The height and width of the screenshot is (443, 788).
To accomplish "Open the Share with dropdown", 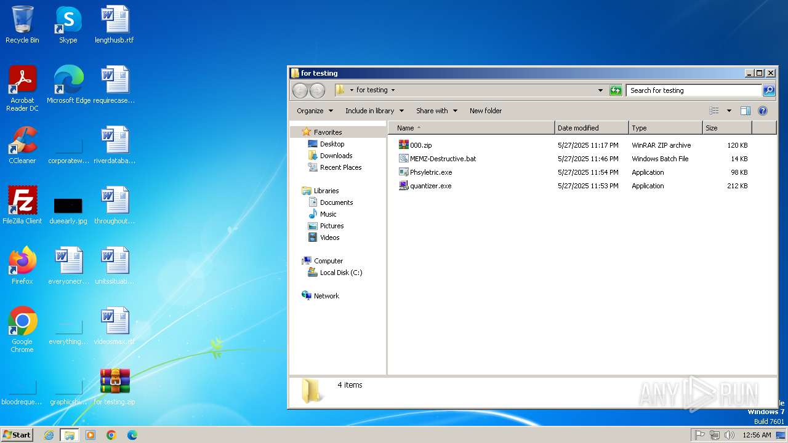I will [436, 111].
